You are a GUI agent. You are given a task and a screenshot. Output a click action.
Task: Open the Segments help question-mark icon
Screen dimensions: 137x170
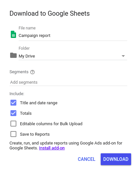click(x=32, y=72)
